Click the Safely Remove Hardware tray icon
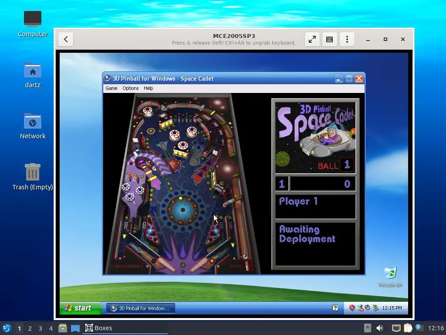Viewport: 446px width, 335px height. tap(375, 308)
